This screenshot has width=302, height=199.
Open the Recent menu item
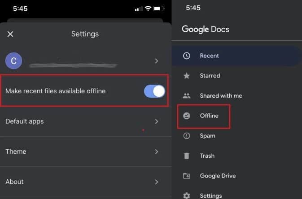pyautogui.click(x=236, y=56)
